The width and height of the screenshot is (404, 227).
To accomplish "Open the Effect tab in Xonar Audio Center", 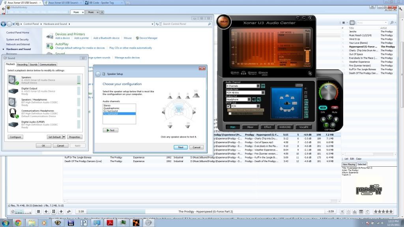I will [267, 127].
